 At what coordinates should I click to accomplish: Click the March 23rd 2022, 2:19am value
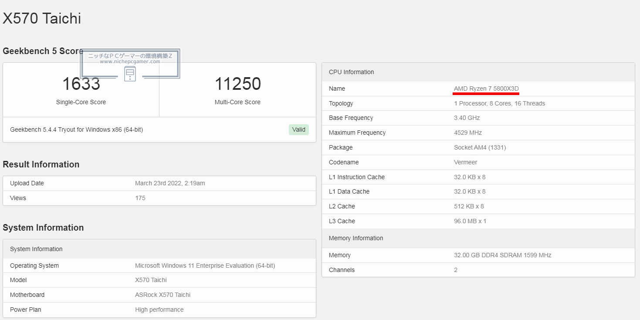click(170, 183)
